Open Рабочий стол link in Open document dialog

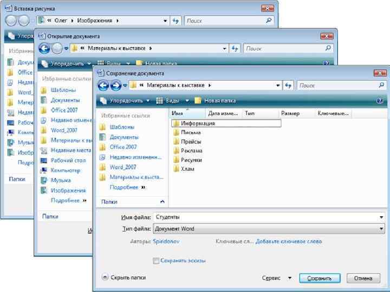coord(68,161)
